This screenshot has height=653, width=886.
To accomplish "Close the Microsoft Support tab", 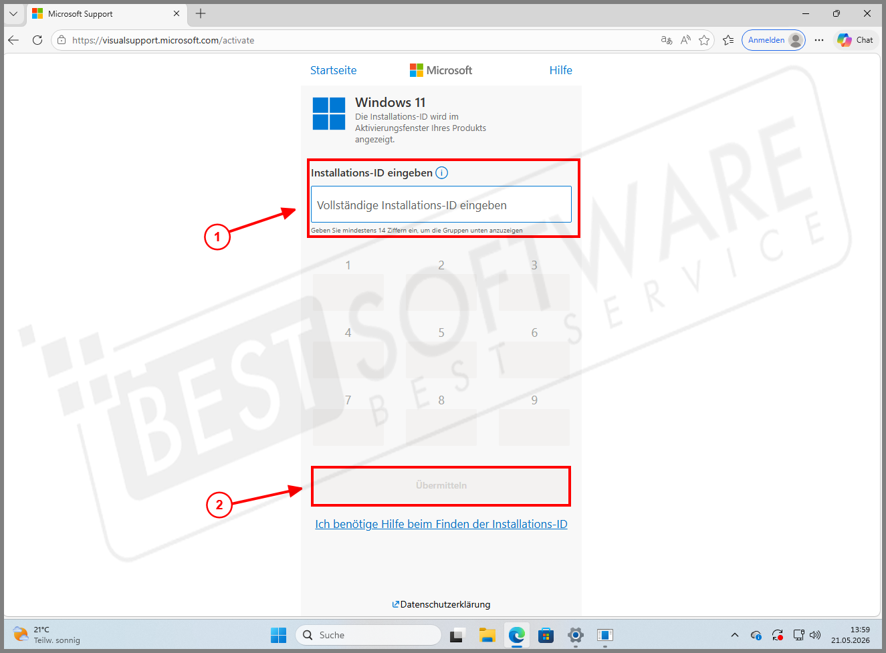I will coord(177,13).
